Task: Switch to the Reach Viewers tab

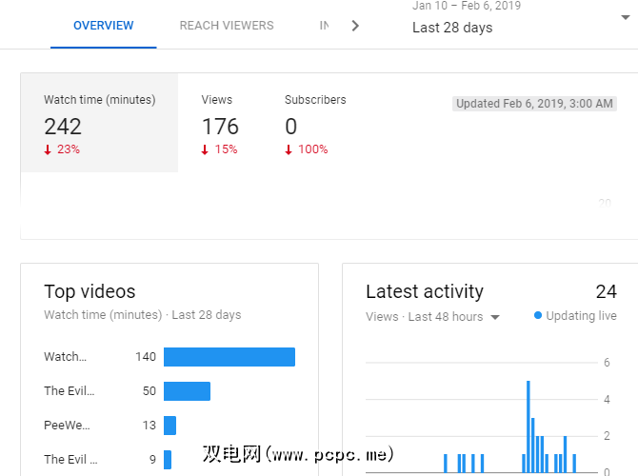Action: (227, 26)
